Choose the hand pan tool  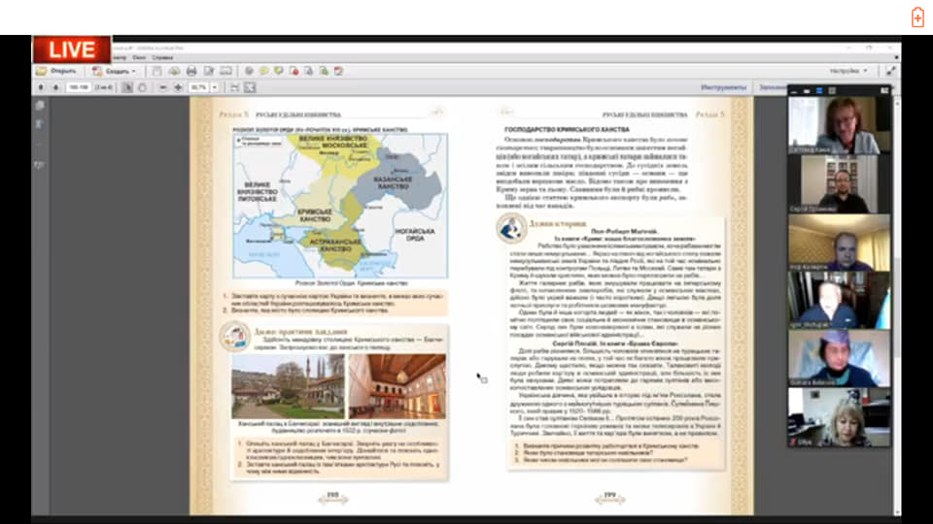point(142,87)
